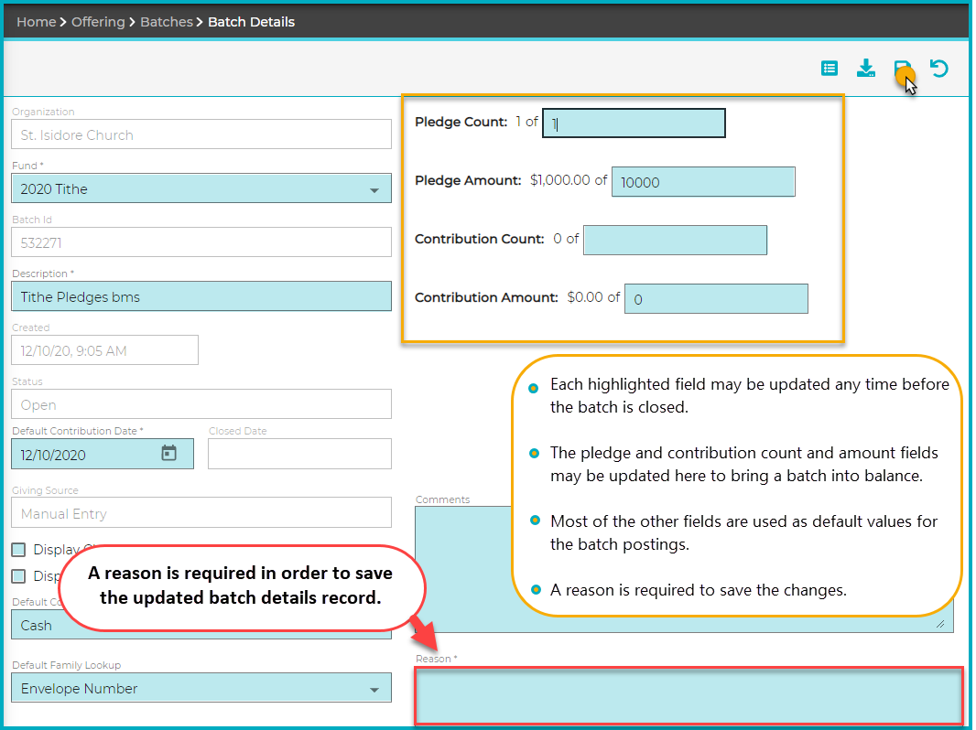Click the Created date field
The image size is (976, 730).
tap(104, 350)
